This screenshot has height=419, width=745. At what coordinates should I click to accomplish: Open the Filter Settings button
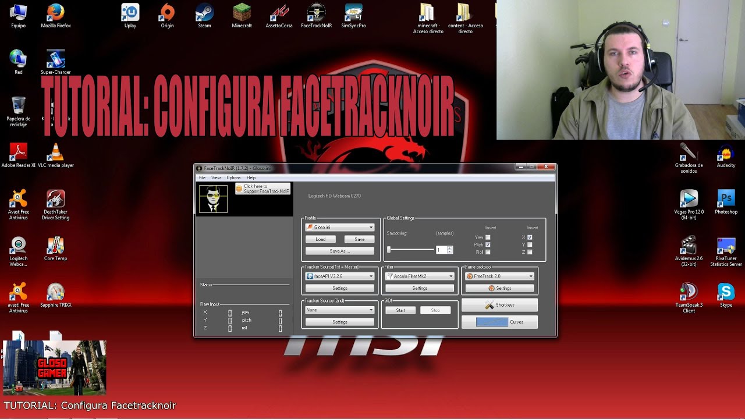point(420,288)
